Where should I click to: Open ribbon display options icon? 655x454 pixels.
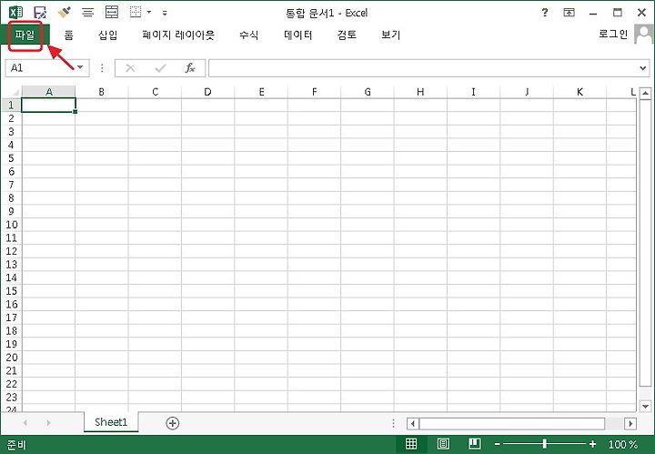coord(569,13)
